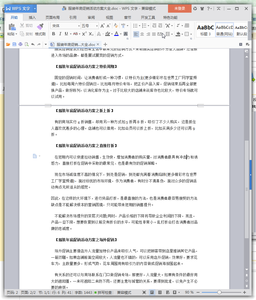Click the phonetic guide (wén) icon
Screen dimensions: 256x300
[x=123, y=26]
